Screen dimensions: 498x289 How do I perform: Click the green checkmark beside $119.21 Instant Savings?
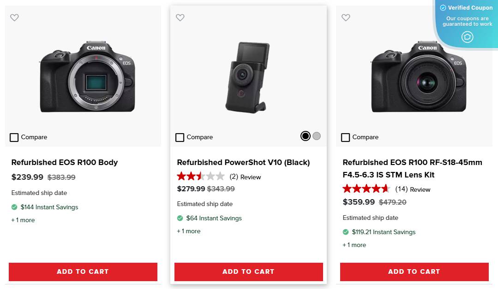(345, 232)
